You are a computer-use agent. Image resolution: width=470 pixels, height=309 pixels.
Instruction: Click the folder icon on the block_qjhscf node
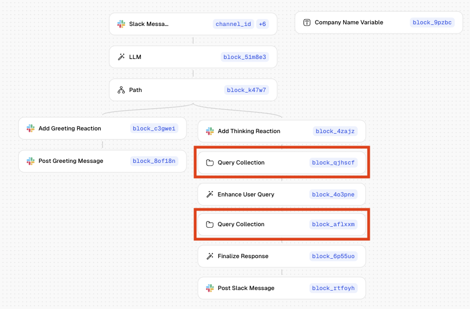[210, 162]
